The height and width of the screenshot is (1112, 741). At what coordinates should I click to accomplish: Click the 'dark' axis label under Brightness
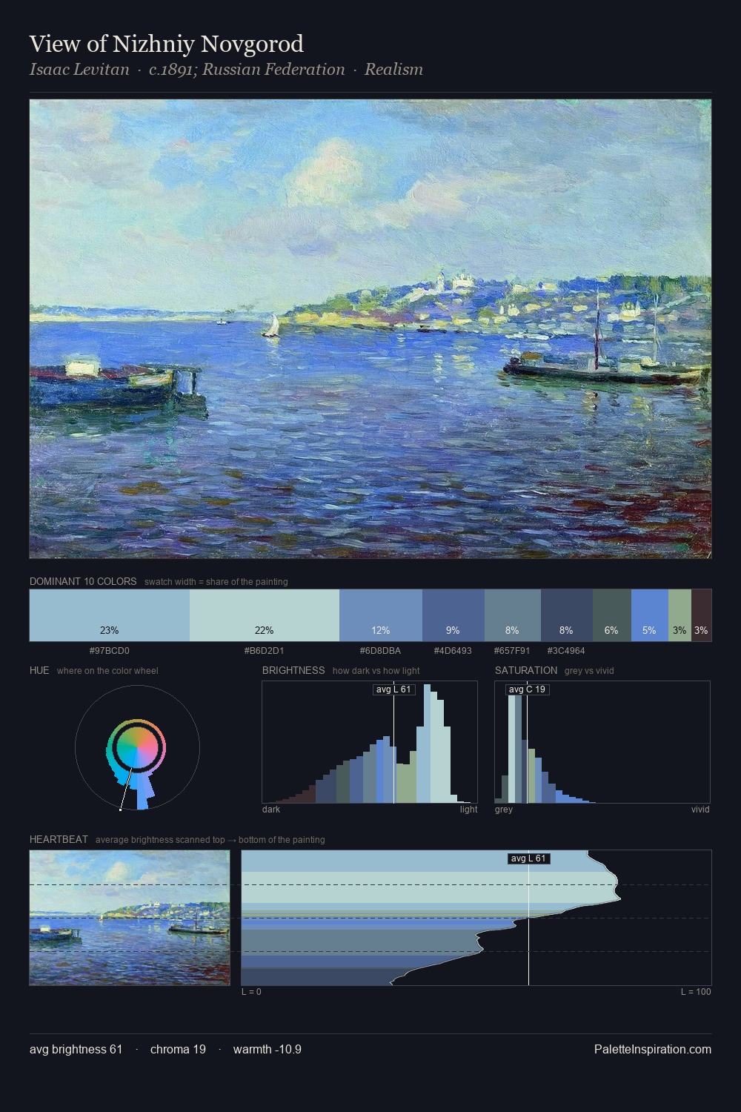[x=271, y=810]
